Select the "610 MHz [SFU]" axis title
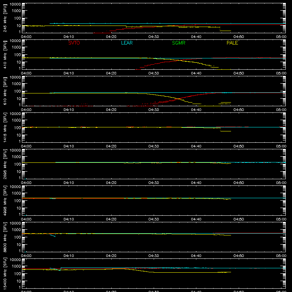292x292 pixels. tap(5, 91)
